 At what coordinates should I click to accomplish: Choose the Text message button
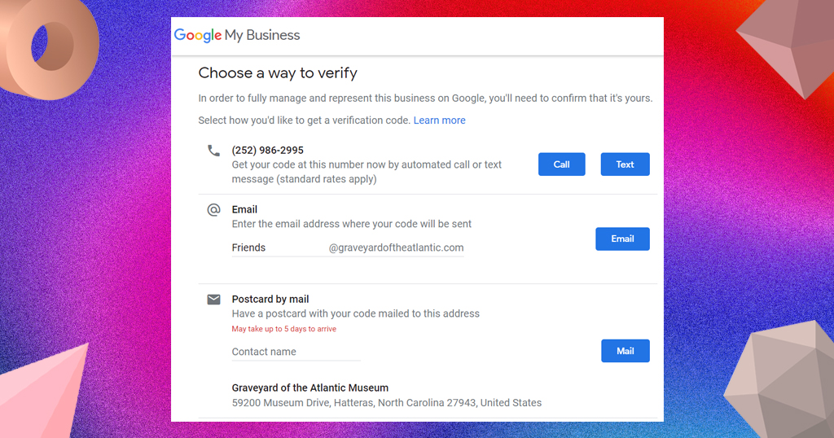pyautogui.click(x=625, y=164)
